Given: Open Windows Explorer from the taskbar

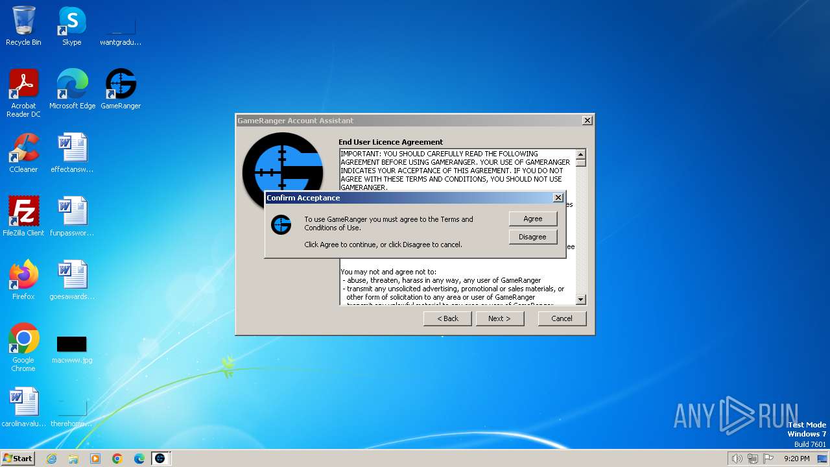Looking at the screenshot, I should pyautogui.click(x=73, y=459).
